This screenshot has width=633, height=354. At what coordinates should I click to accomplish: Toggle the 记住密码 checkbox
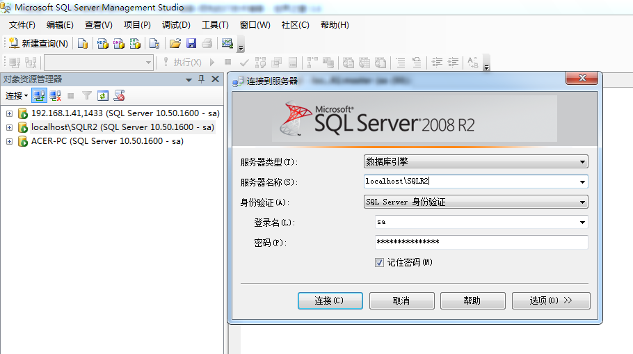[379, 263]
